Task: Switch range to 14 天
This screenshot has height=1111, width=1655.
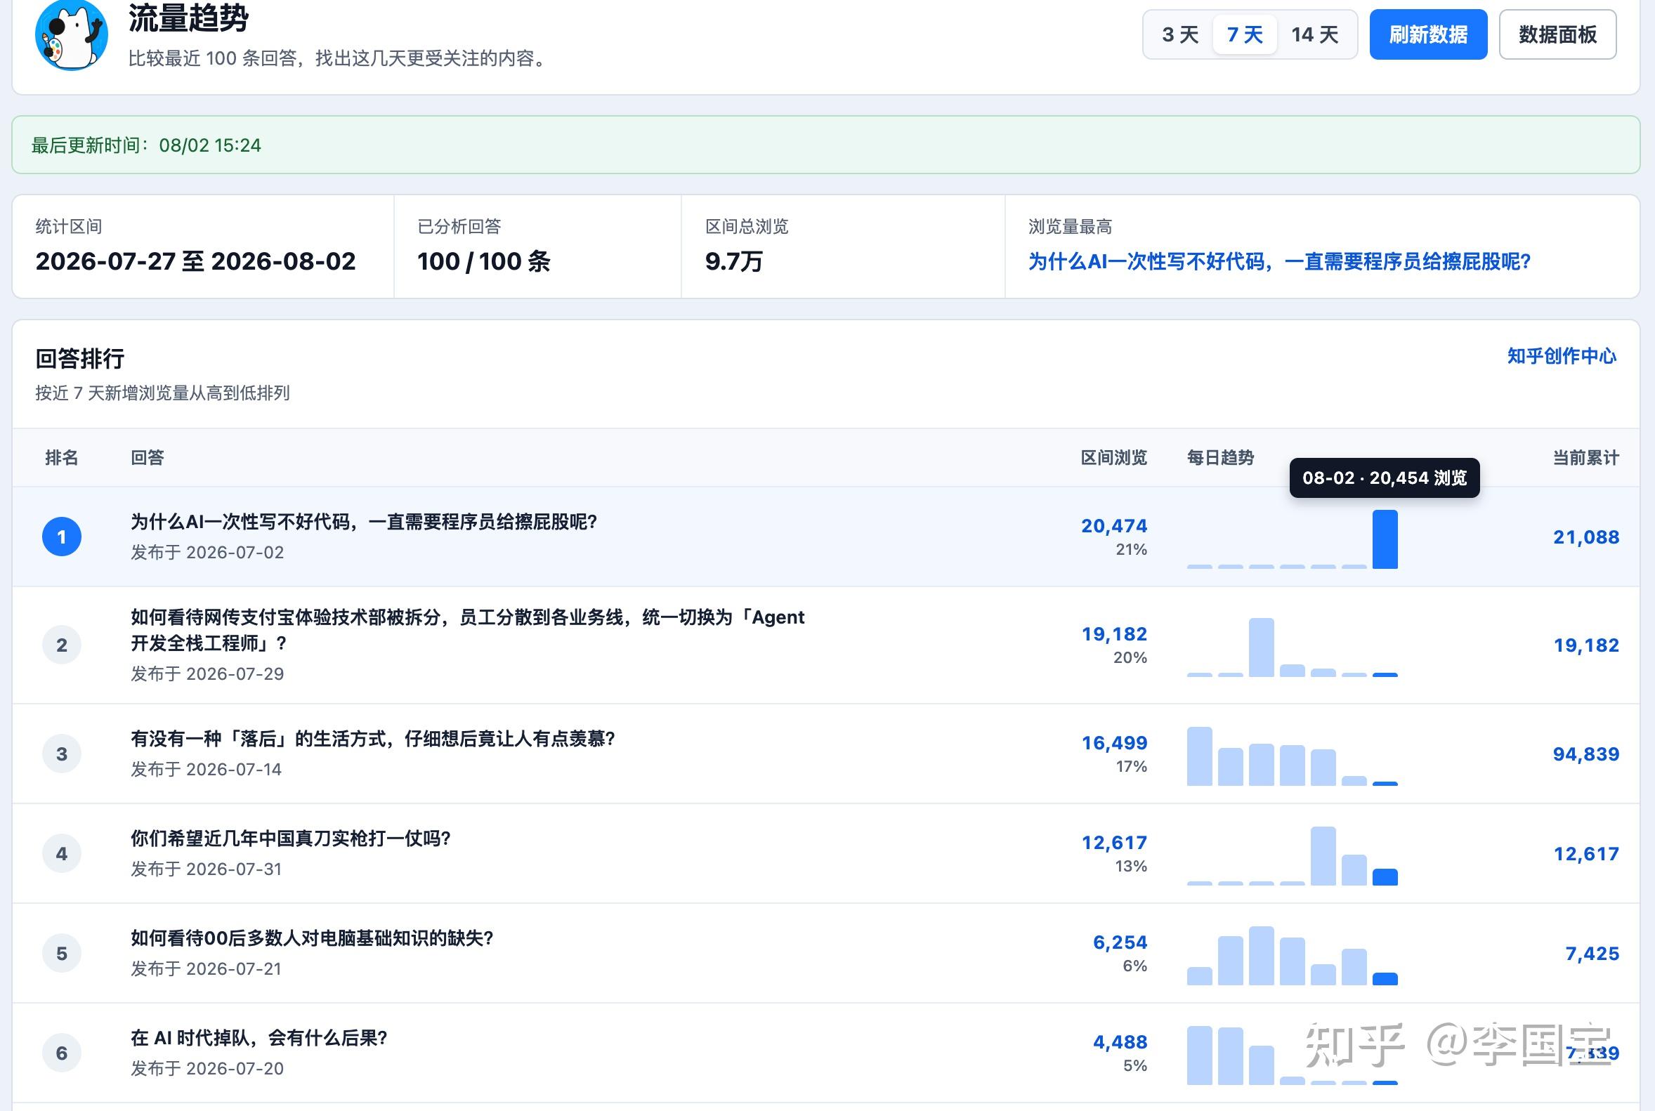Action: [1315, 34]
